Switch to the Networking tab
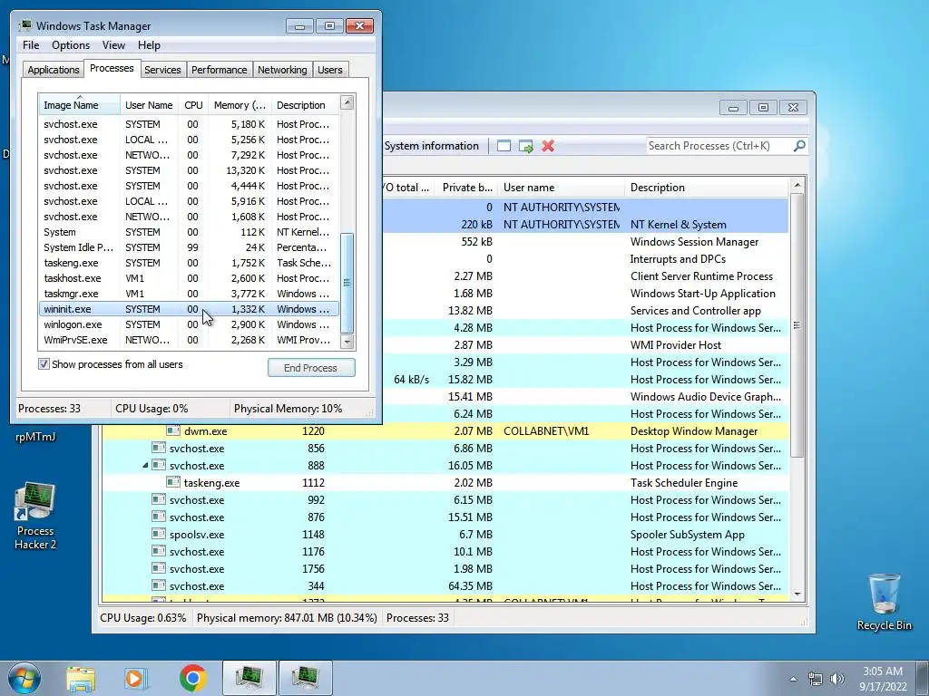The width and height of the screenshot is (929, 696). click(x=282, y=70)
